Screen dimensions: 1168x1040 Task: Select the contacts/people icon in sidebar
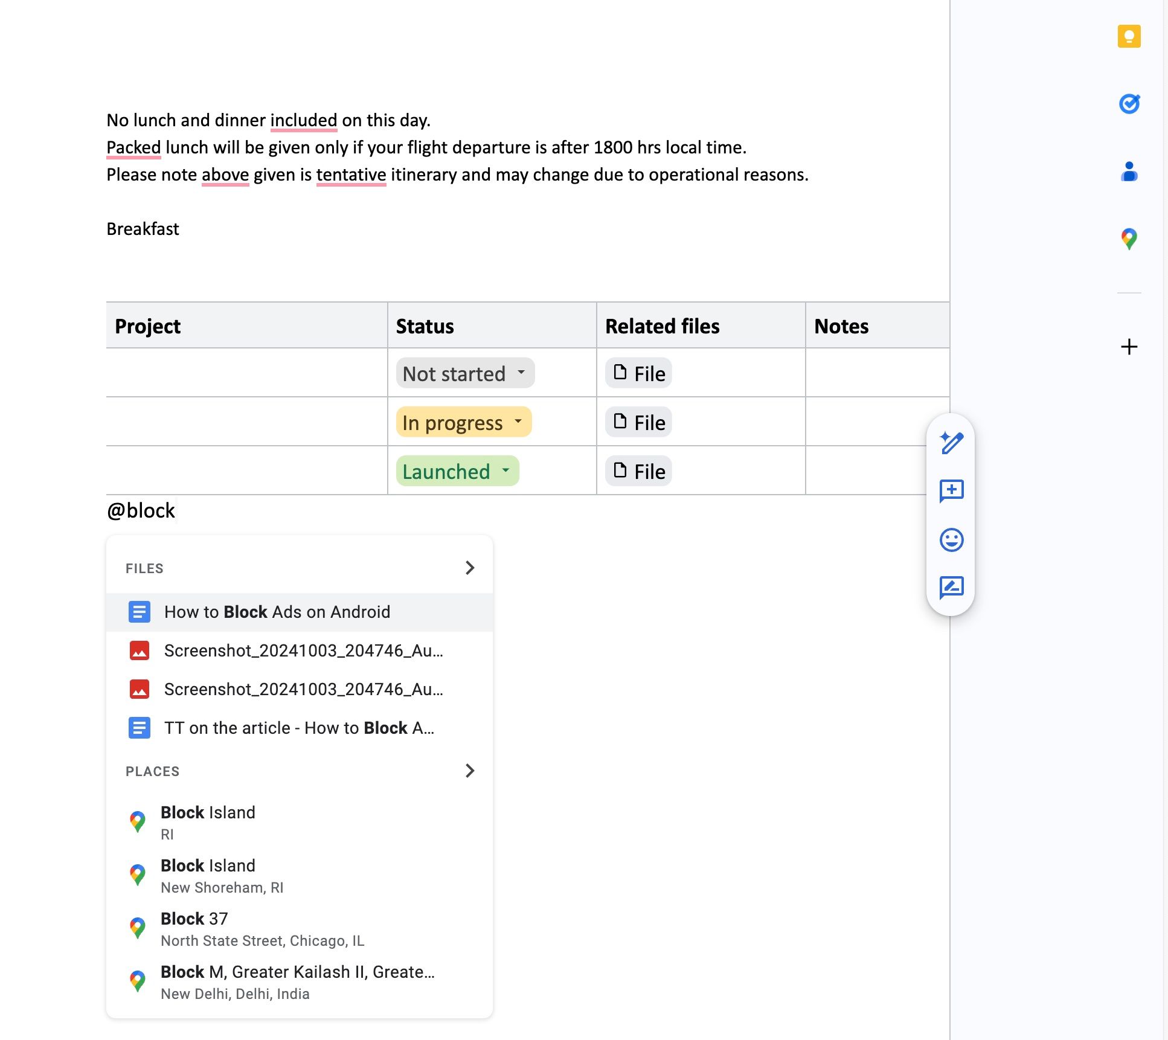(1129, 171)
